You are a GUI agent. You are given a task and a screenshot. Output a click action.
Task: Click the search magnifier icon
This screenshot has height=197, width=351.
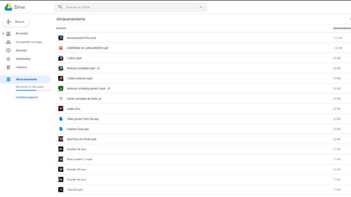coord(60,7)
